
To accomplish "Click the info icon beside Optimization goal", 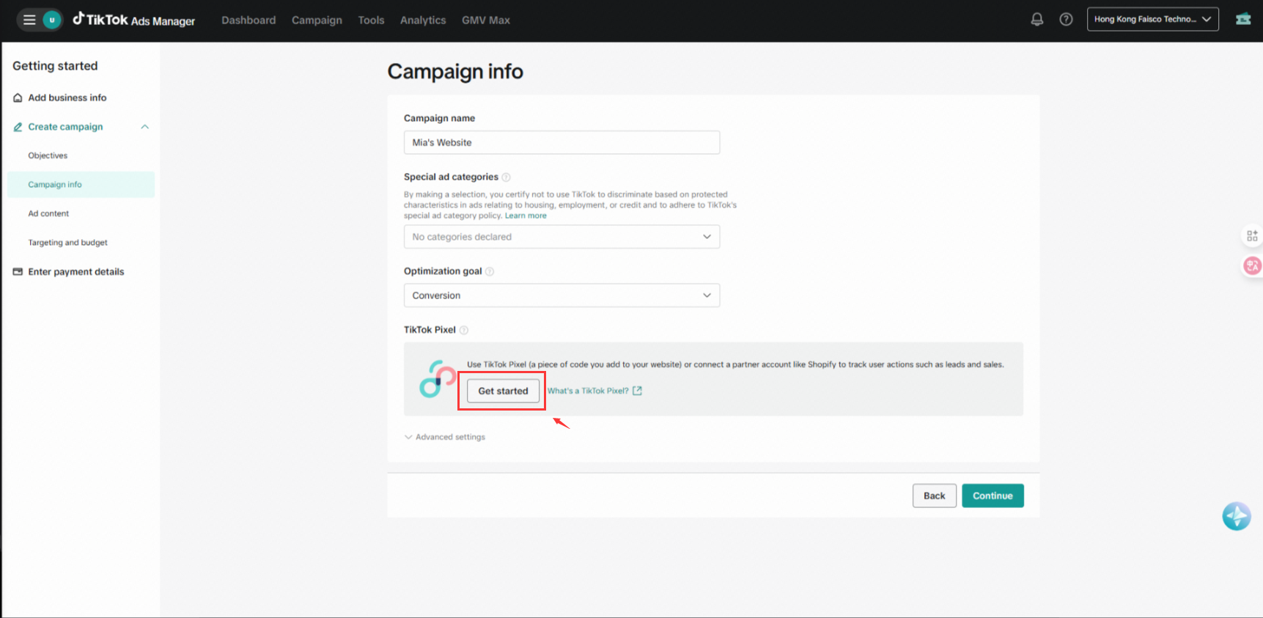I will tap(490, 271).
